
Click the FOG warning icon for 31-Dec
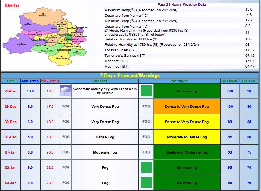[x=146, y=137]
